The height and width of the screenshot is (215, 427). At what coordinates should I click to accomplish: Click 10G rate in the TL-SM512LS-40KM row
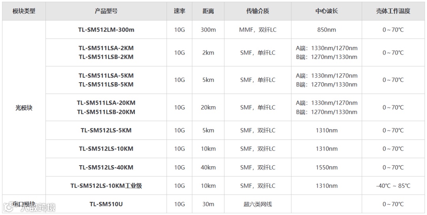179,167
